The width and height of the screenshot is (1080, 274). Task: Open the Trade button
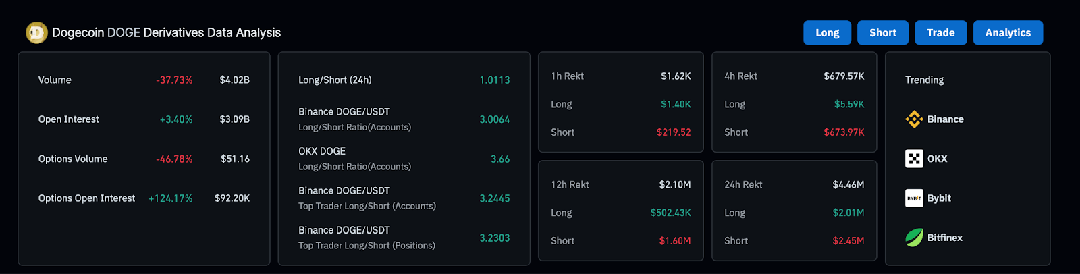(x=940, y=32)
